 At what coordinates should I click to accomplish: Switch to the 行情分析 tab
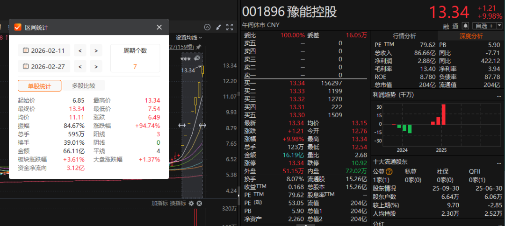(x=404, y=36)
